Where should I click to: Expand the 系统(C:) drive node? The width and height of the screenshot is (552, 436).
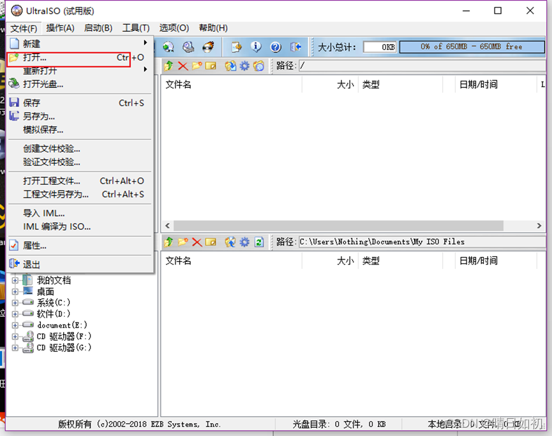(15, 303)
